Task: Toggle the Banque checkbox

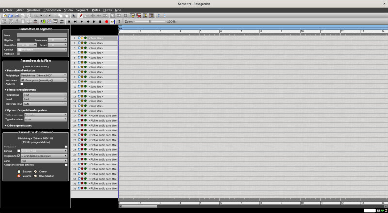Action: point(19,151)
